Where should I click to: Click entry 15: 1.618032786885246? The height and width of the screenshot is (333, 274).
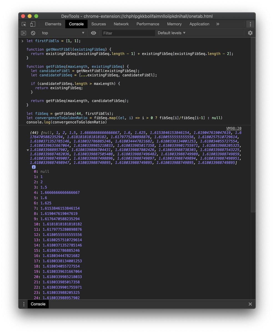point(57,250)
